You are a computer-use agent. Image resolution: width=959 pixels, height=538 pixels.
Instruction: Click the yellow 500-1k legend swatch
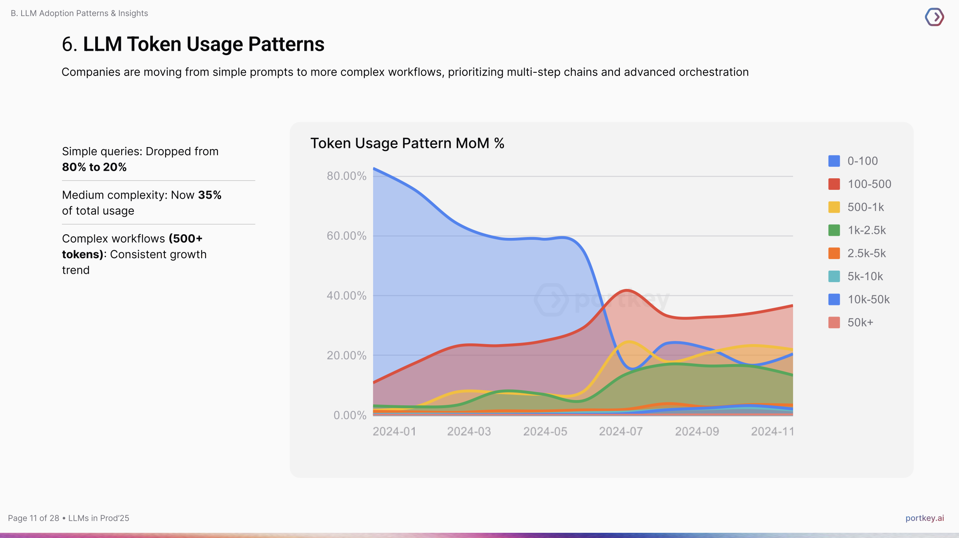834,207
